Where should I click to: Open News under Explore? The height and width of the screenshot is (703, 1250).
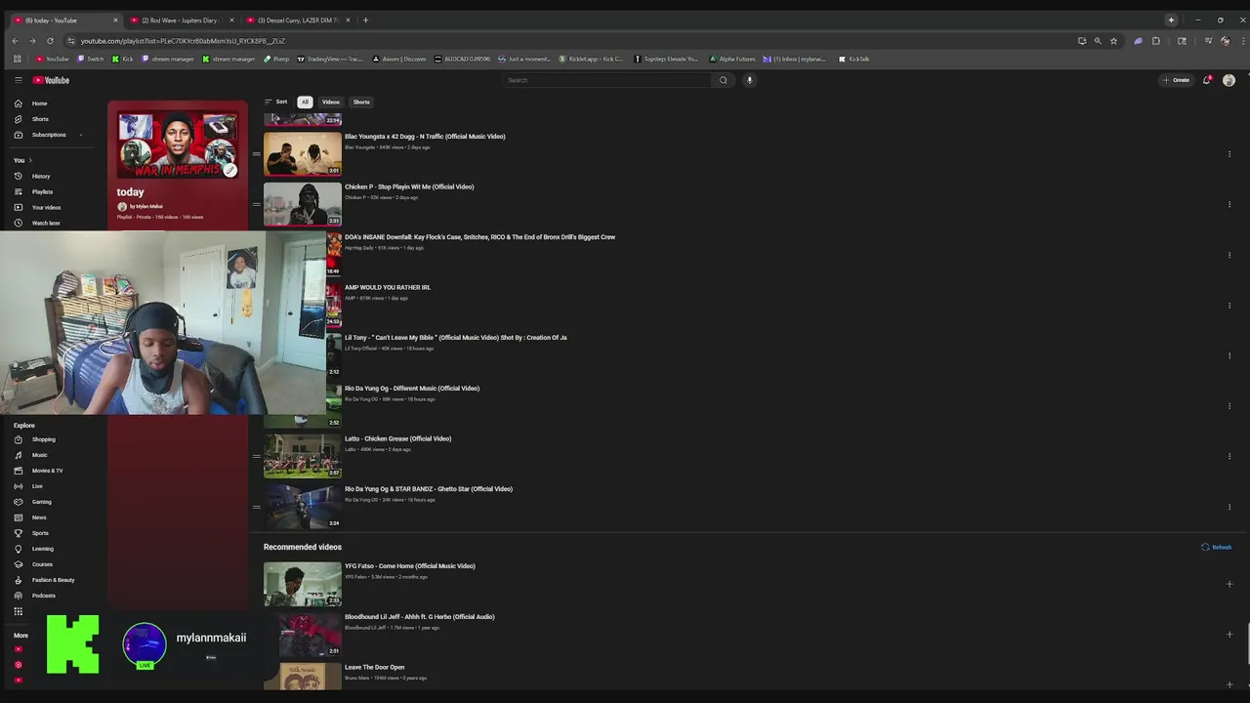tap(39, 517)
